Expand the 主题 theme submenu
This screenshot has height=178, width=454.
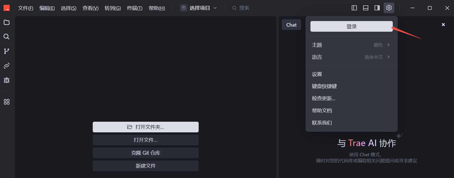pyautogui.click(x=352, y=45)
